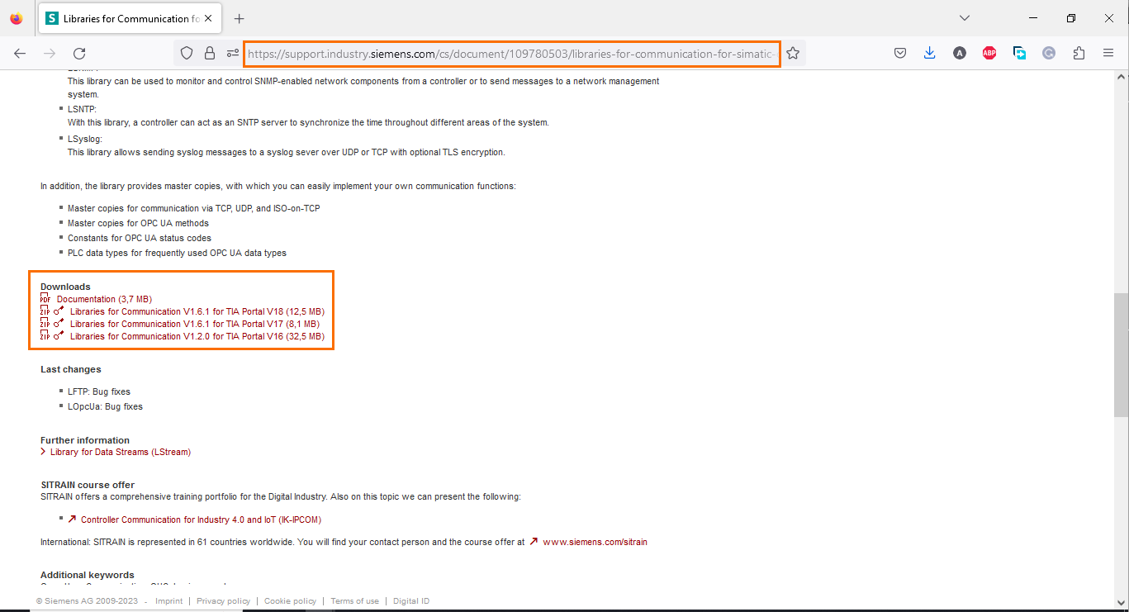Focus the address bar URL field
1129x612 pixels.
click(x=512, y=54)
